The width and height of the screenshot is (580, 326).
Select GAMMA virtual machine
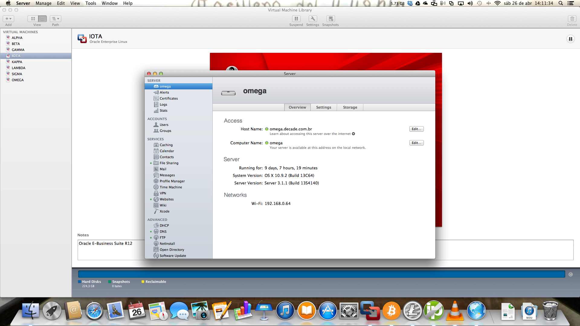click(x=36, y=50)
